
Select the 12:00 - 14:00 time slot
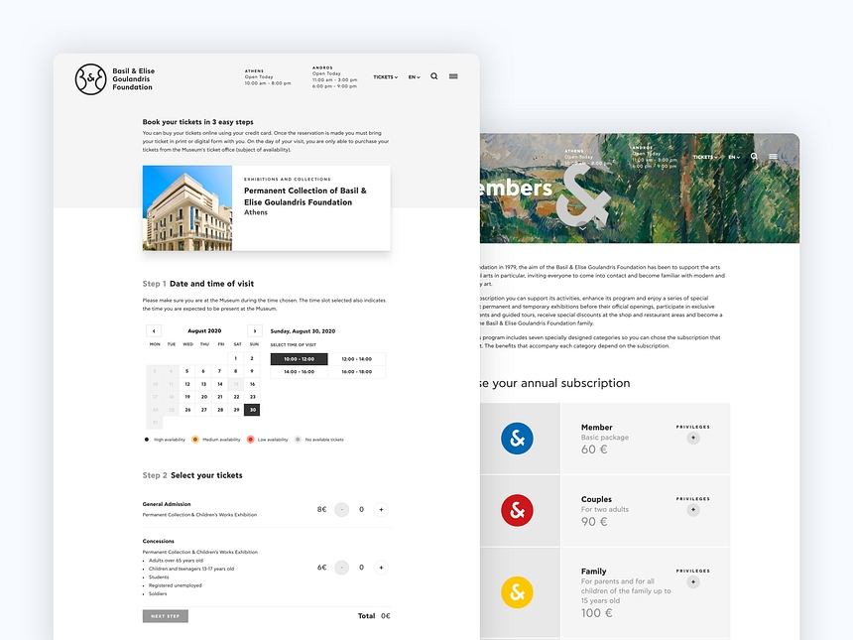(x=356, y=359)
